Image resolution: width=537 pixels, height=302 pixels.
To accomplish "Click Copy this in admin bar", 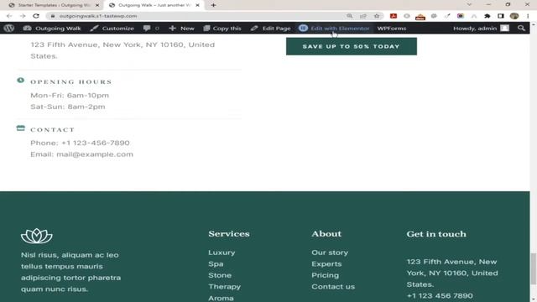I will 222,29.
